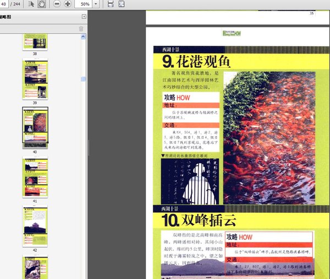Click the green HangzhouHOW logo at page top
The height and width of the screenshot is (279, 330).
(232, 33)
